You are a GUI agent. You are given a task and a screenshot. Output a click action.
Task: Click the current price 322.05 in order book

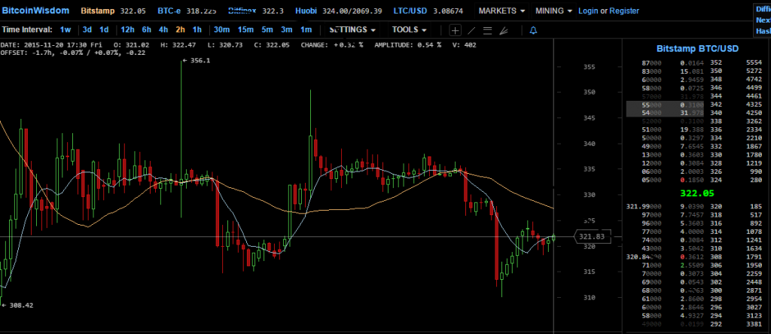pos(696,193)
